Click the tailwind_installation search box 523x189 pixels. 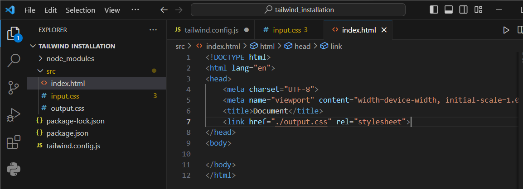click(x=298, y=10)
